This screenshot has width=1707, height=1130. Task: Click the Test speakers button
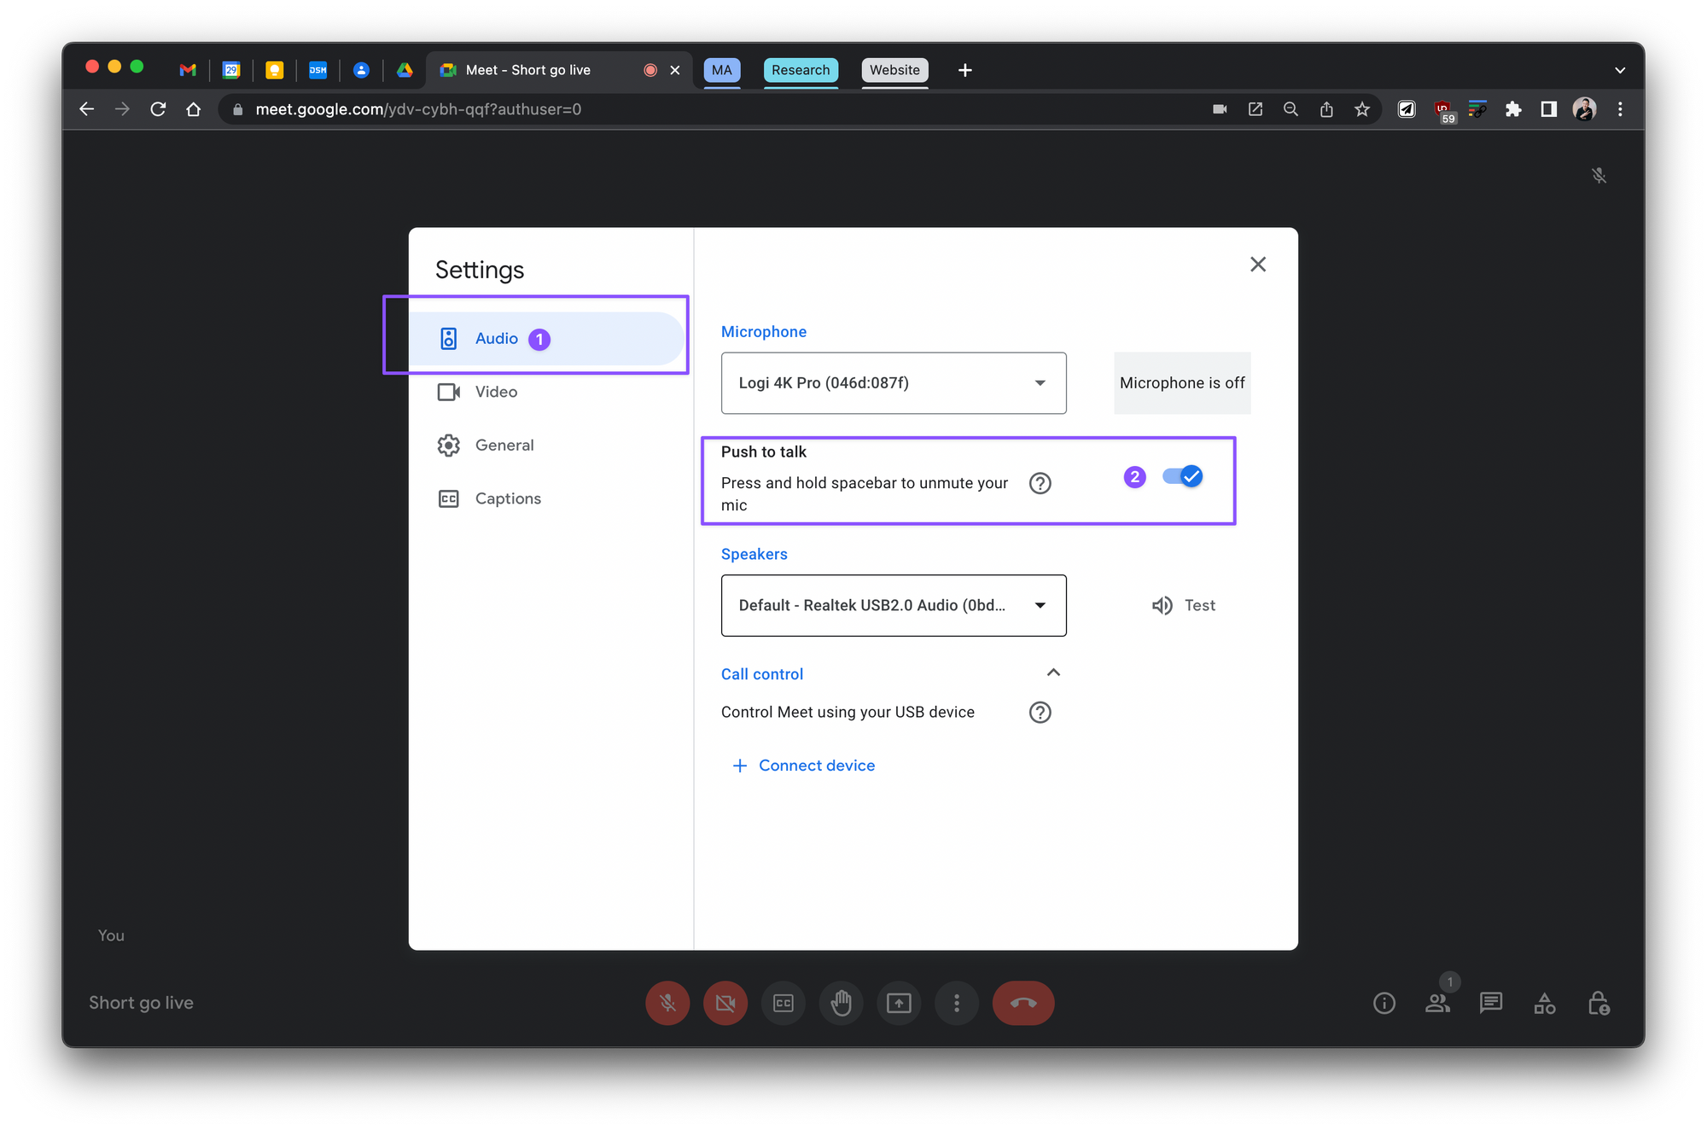pos(1184,605)
